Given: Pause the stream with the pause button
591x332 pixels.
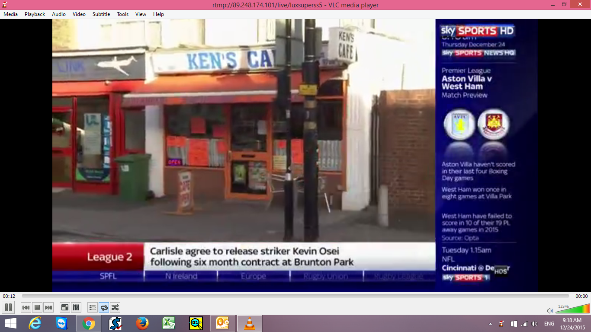Looking at the screenshot, I should click(x=8, y=307).
